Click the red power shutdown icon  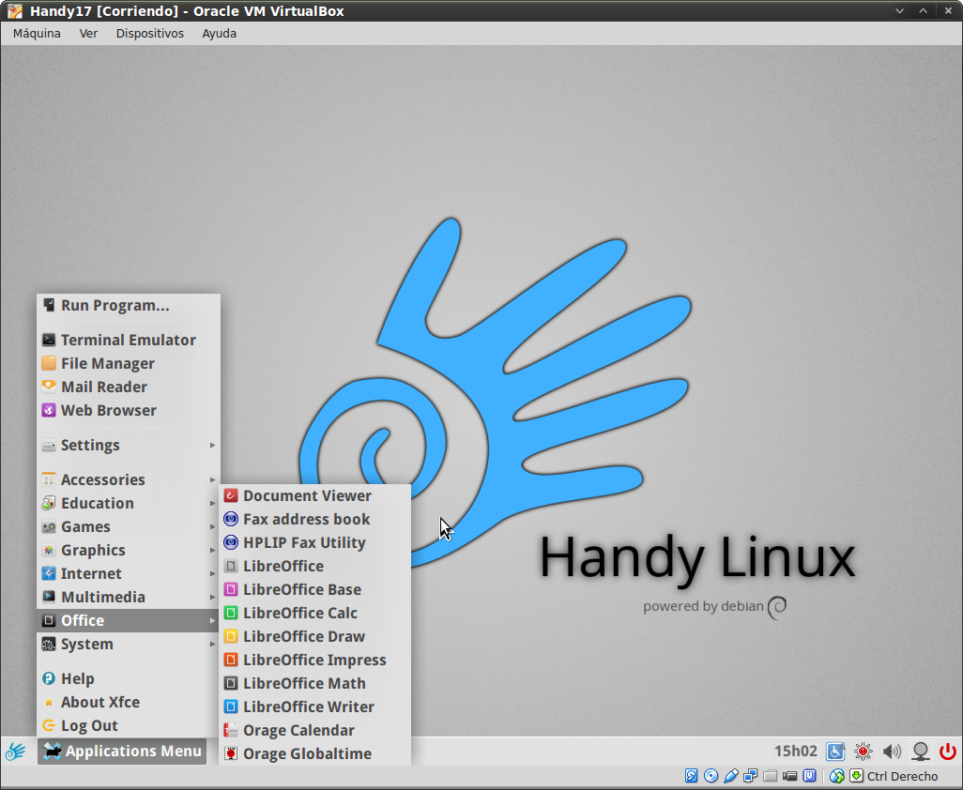tap(947, 752)
